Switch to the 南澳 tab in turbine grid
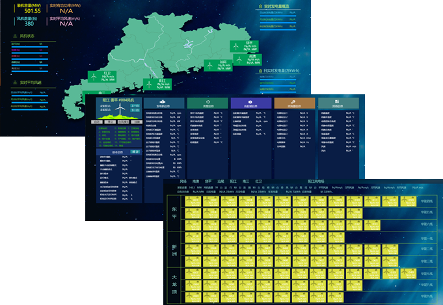Image resolution: width=443 pixels, height=305 pixels. click(x=196, y=181)
